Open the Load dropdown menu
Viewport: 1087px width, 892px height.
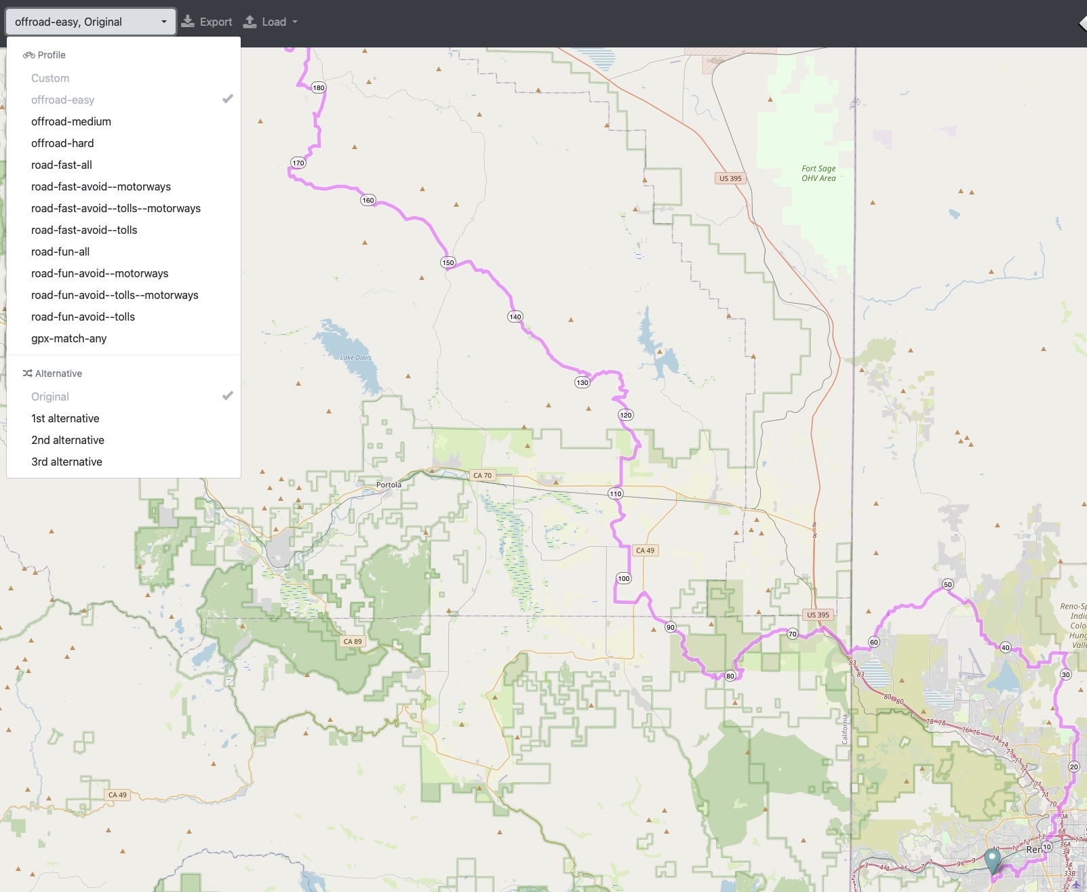point(271,22)
